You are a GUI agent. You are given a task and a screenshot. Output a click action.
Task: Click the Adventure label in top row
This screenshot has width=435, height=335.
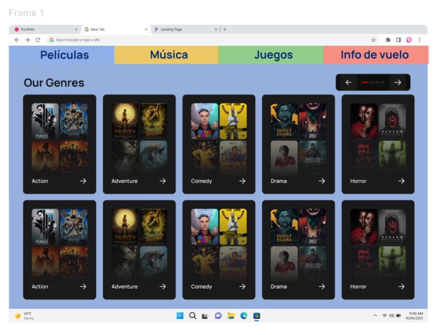pos(125,181)
